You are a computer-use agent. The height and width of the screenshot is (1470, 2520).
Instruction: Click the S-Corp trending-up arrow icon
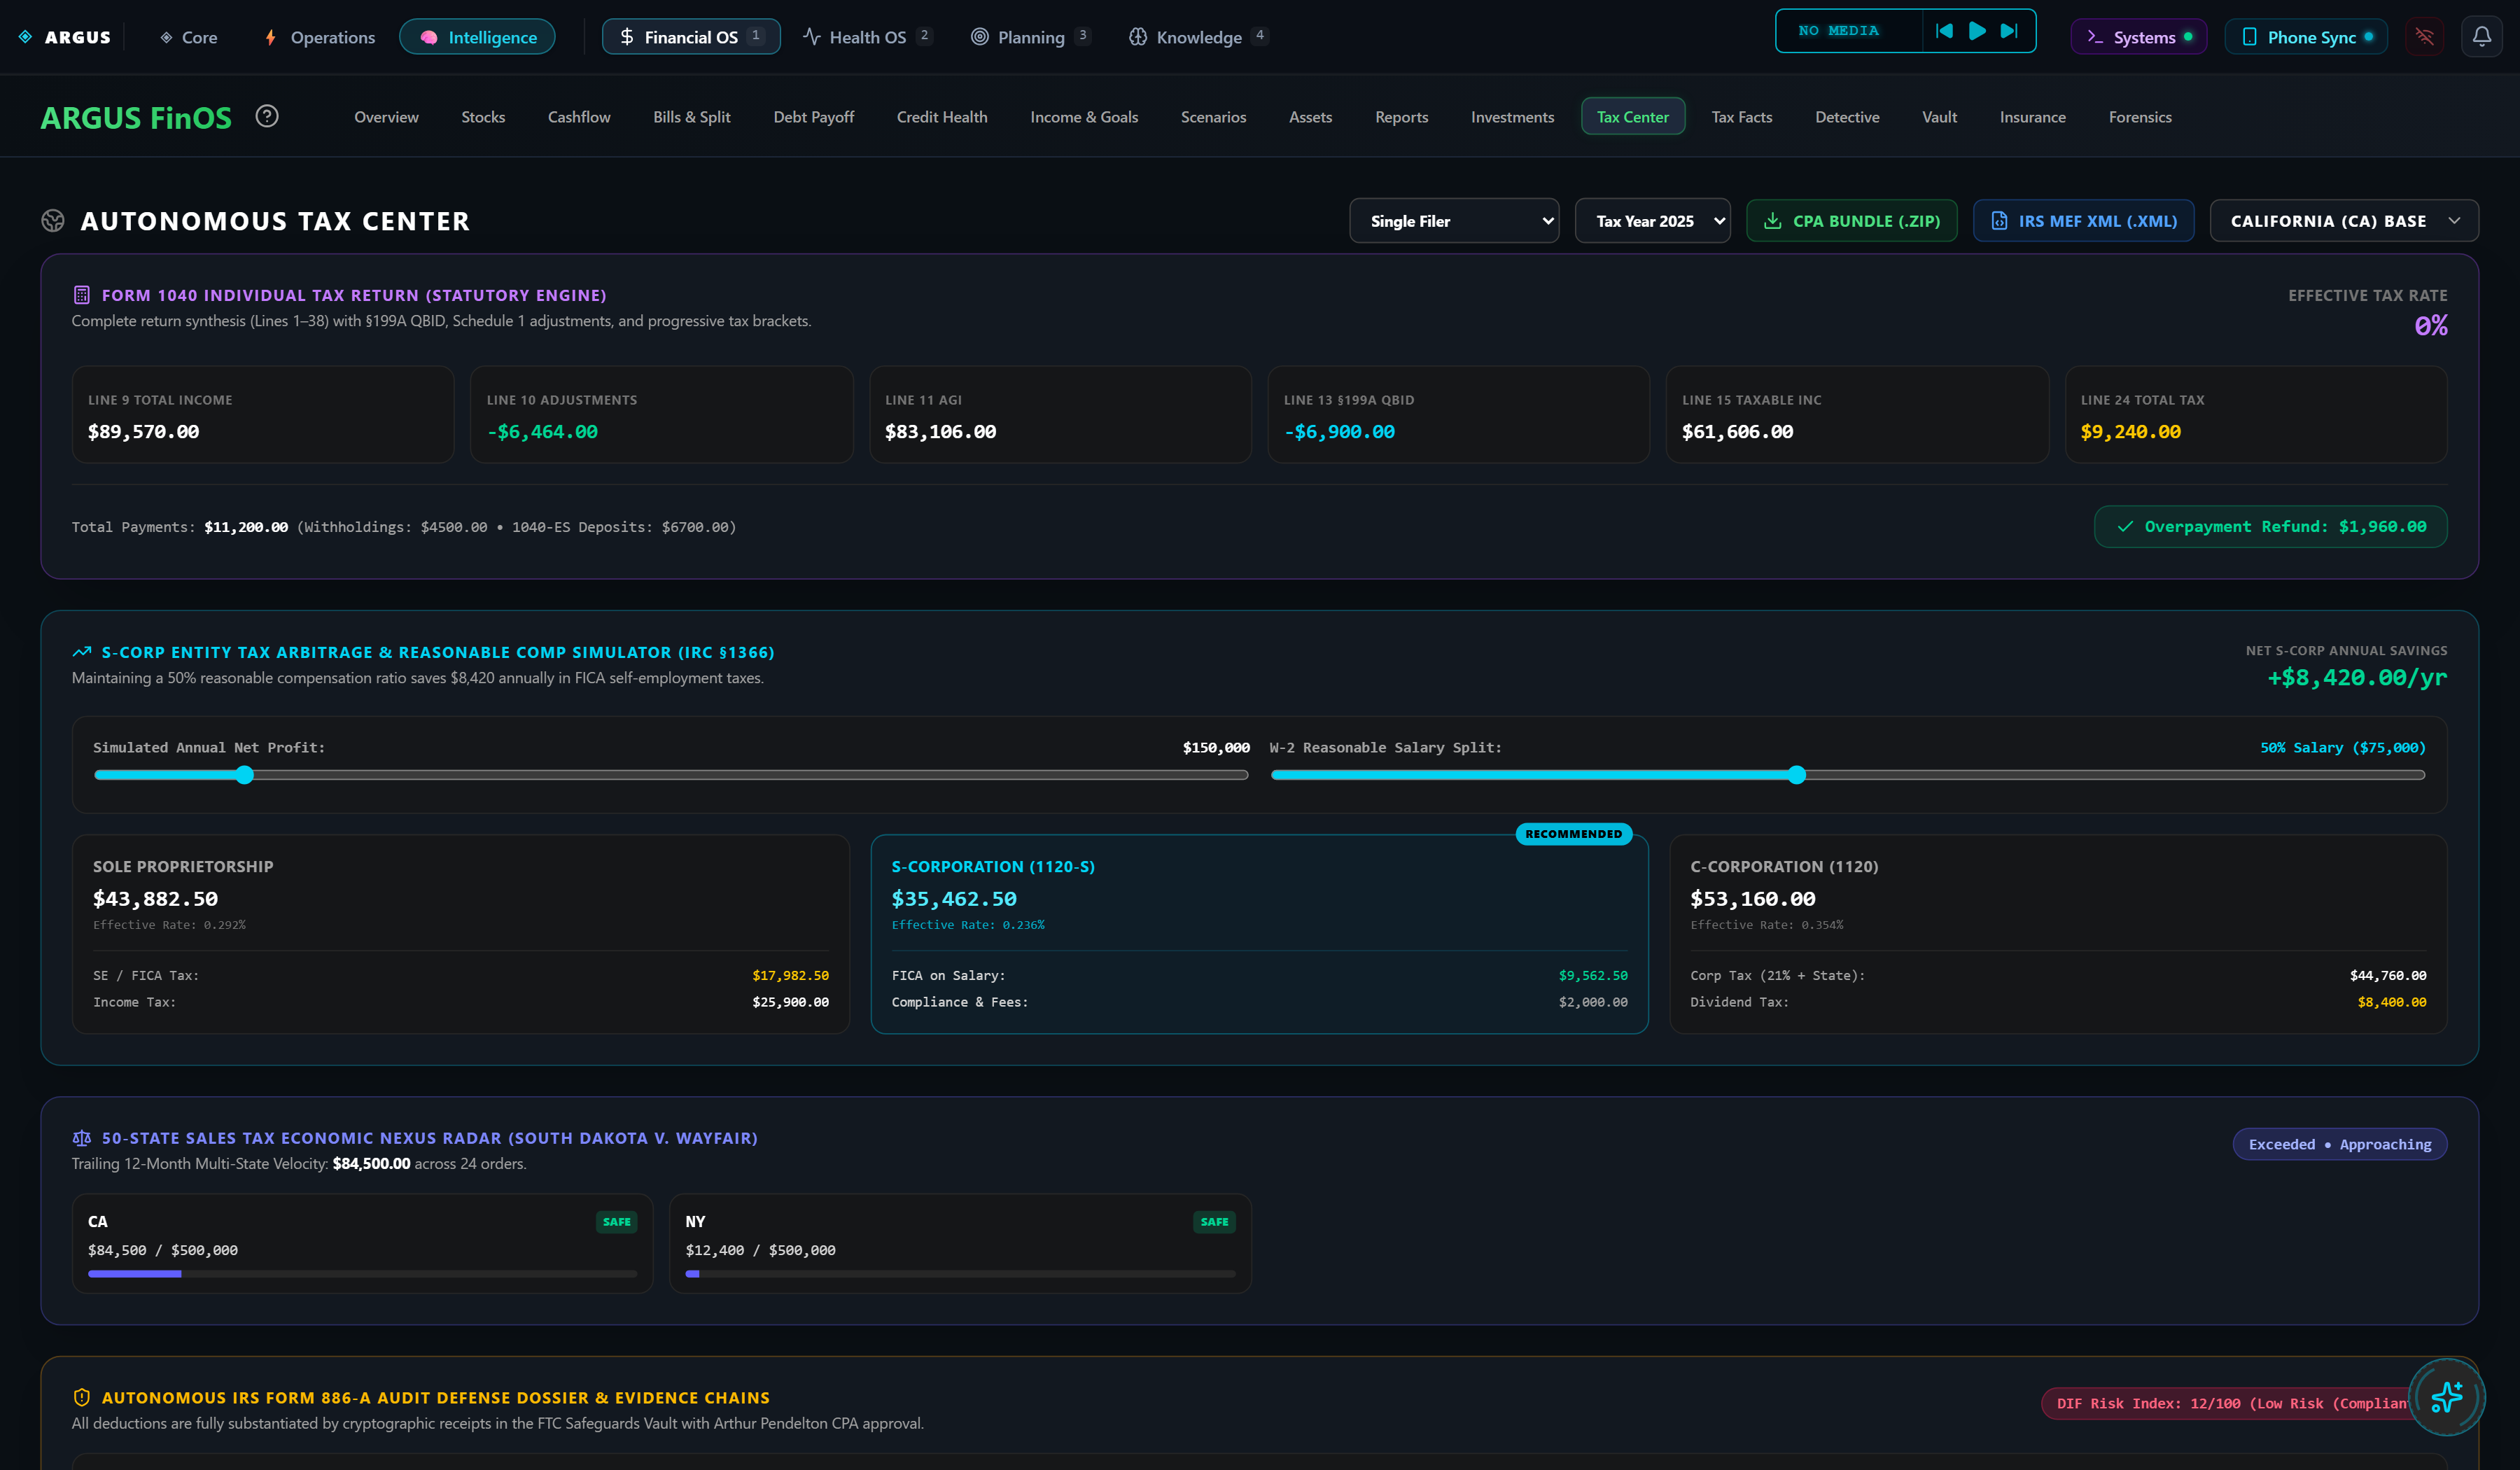click(x=82, y=652)
